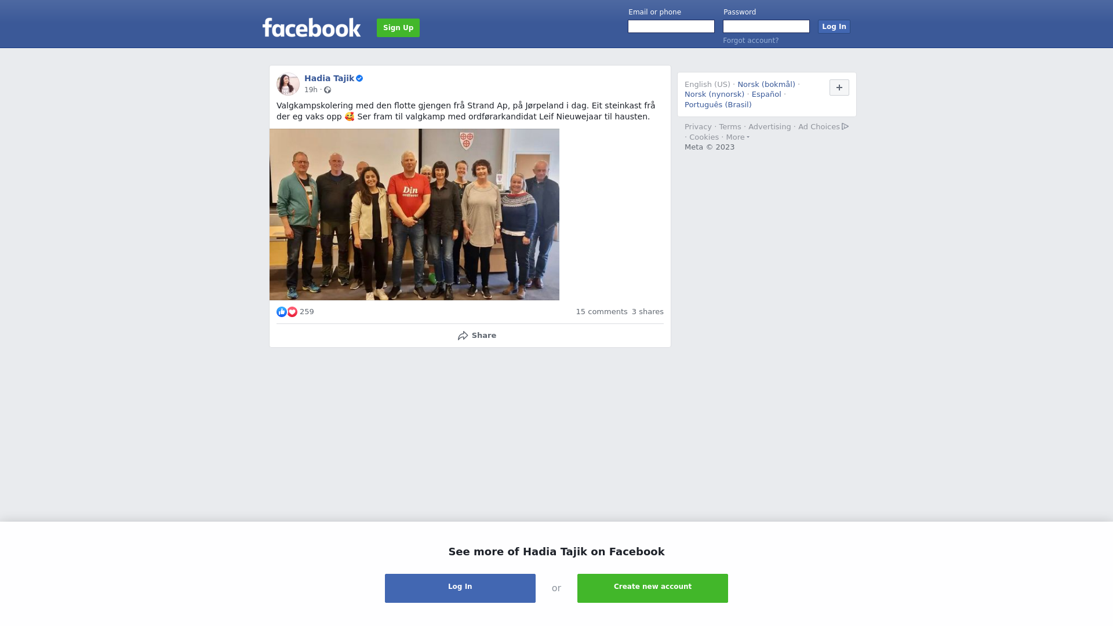Click the green Sign Up button

pos(398,28)
